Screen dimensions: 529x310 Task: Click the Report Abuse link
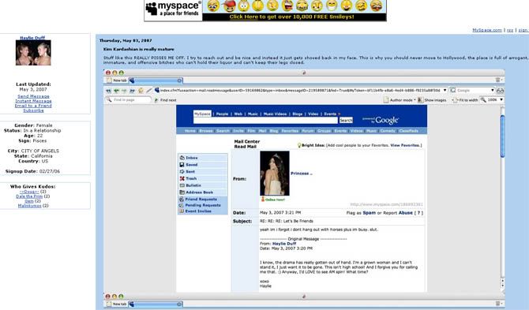coord(406,213)
